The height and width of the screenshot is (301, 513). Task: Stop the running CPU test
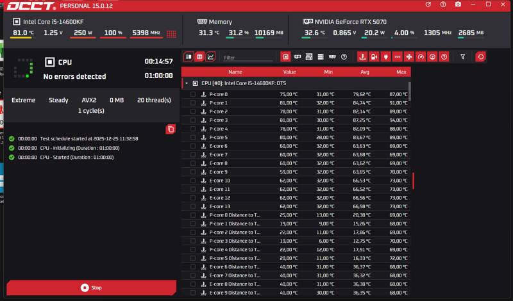coord(91,288)
